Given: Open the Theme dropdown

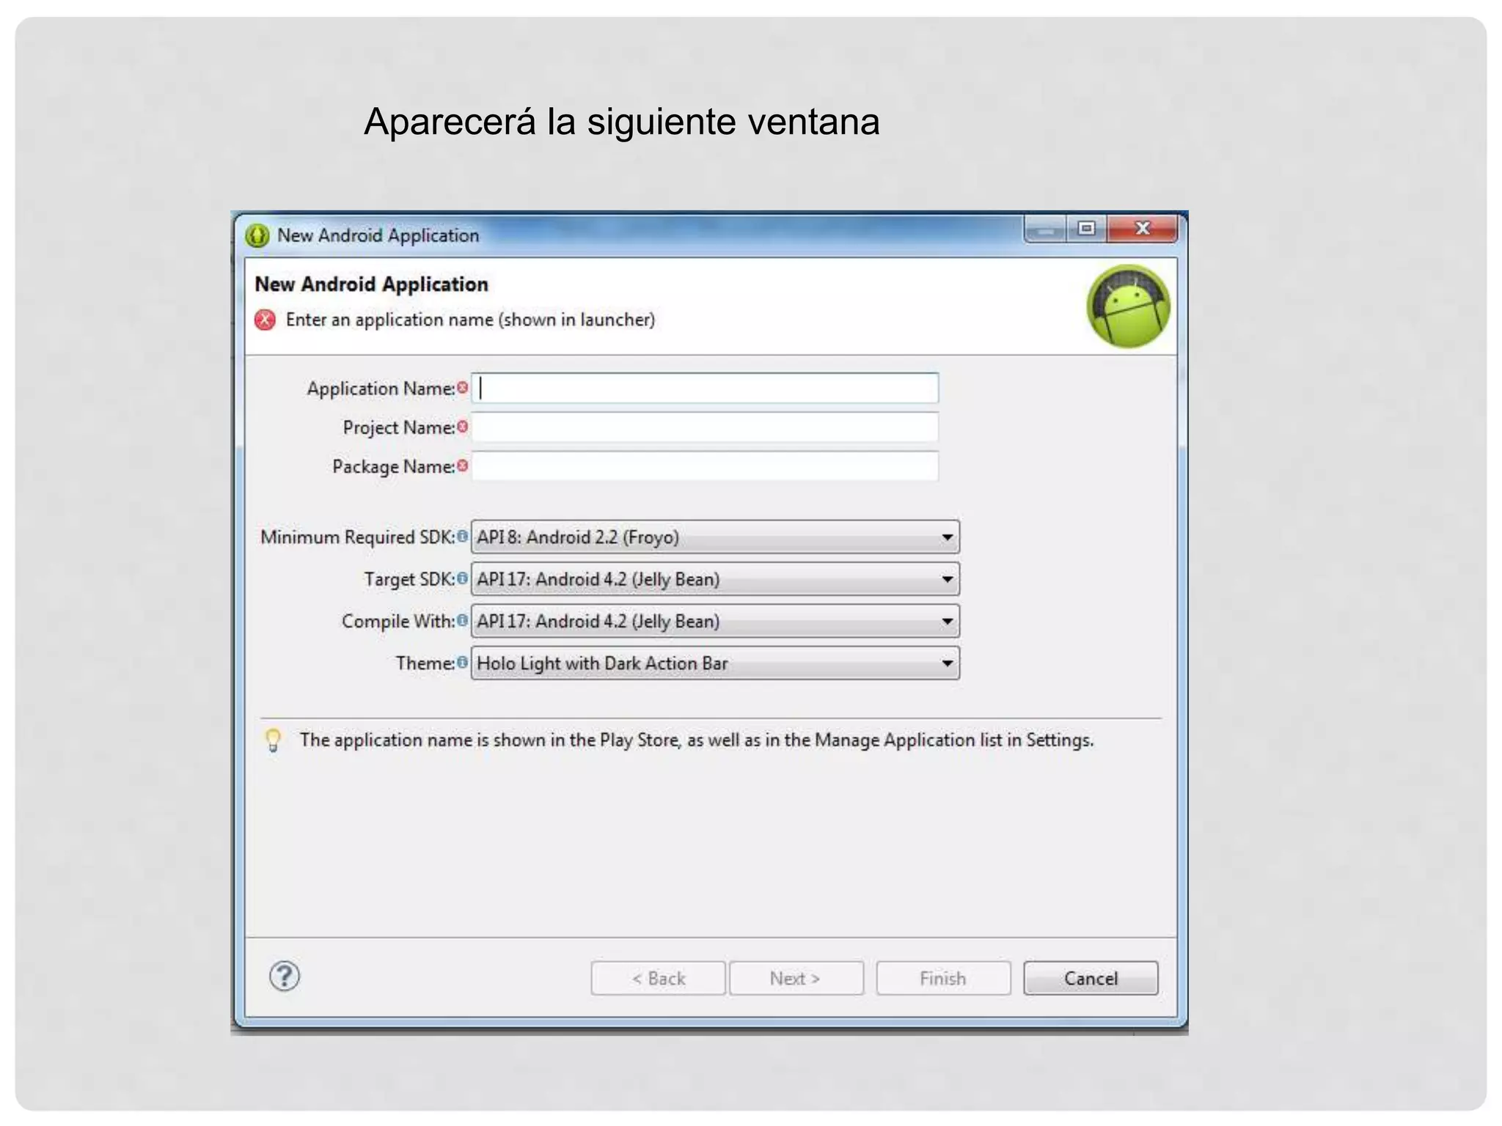Looking at the screenshot, I should coord(715,663).
